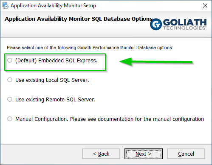Image resolution: width=212 pixels, height=165 pixels.
Task: Click the GOLIATH wordmark in the logo
Action: click(x=185, y=22)
